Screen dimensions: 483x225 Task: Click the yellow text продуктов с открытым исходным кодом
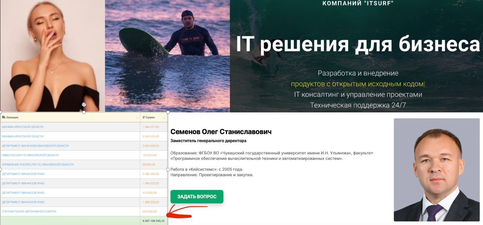(x=357, y=84)
